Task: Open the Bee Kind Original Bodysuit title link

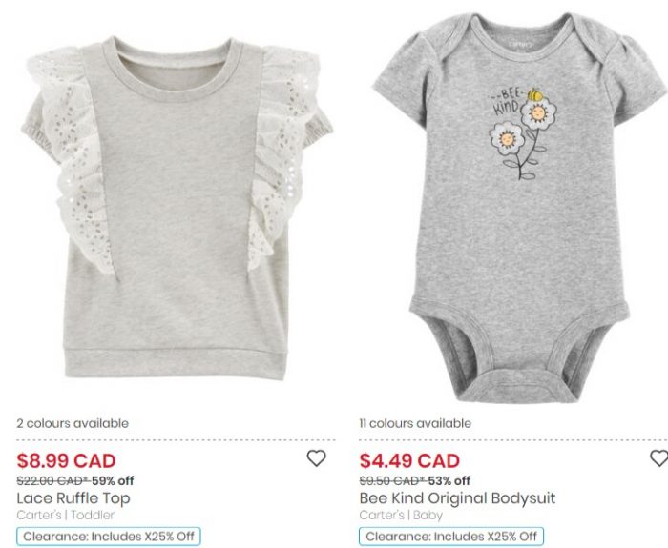Action: [x=457, y=498]
